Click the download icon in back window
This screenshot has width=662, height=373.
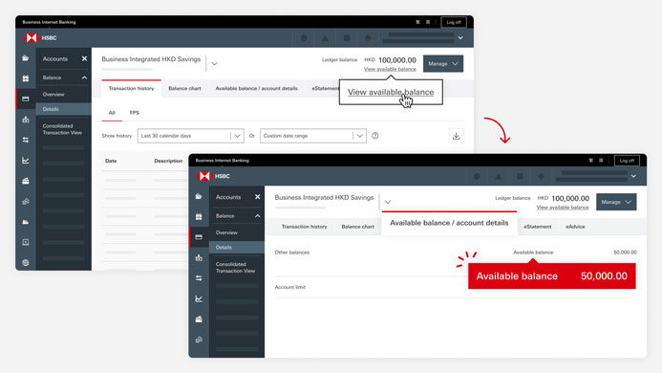(456, 136)
